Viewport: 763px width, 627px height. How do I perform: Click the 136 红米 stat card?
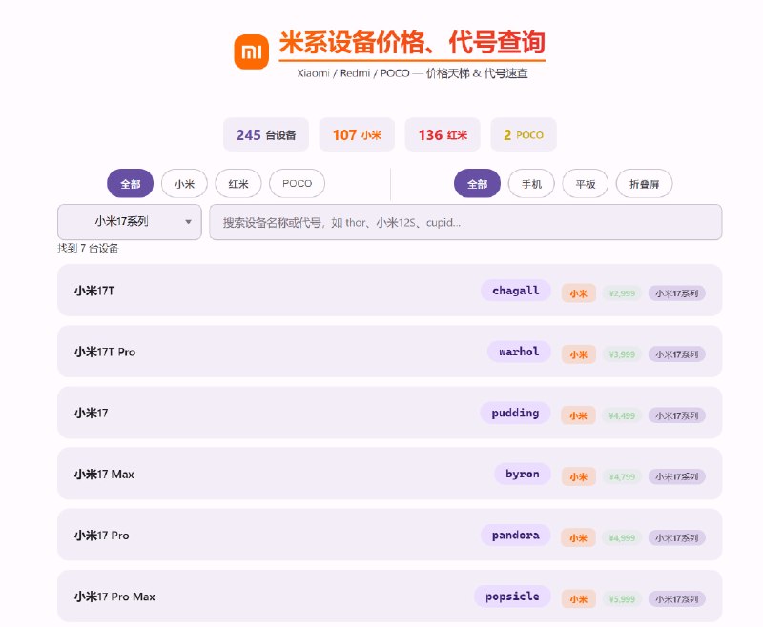tap(443, 134)
